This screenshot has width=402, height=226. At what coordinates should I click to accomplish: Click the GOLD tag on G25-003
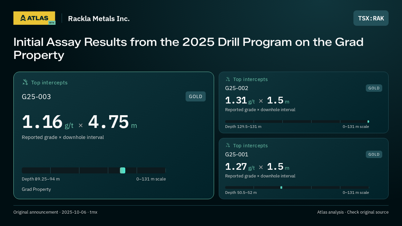(x=196, y=96)
